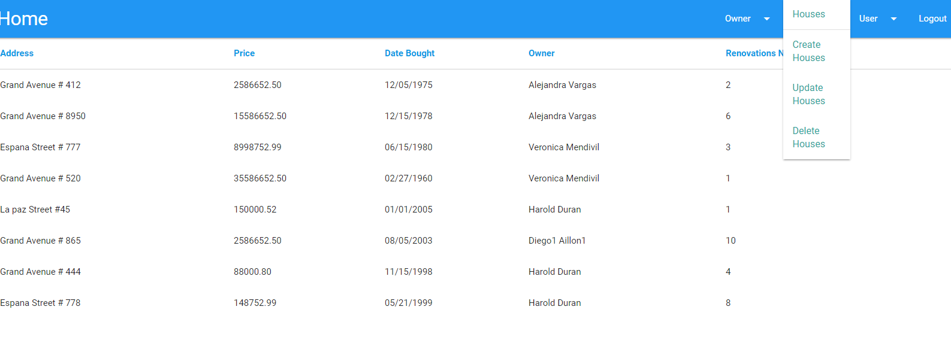951x361 pixels.
Task: Go to Home title link
Action: coord(24,19)
